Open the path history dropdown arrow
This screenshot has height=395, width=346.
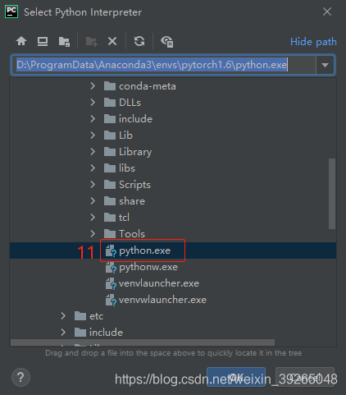(x=325, y=65)
